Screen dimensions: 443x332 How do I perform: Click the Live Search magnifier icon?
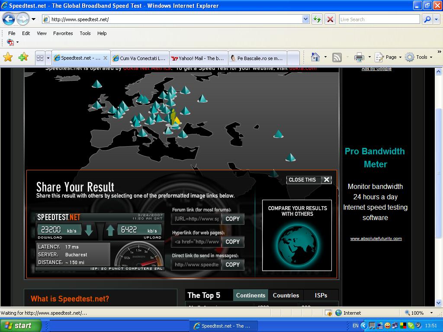point(427,19)
